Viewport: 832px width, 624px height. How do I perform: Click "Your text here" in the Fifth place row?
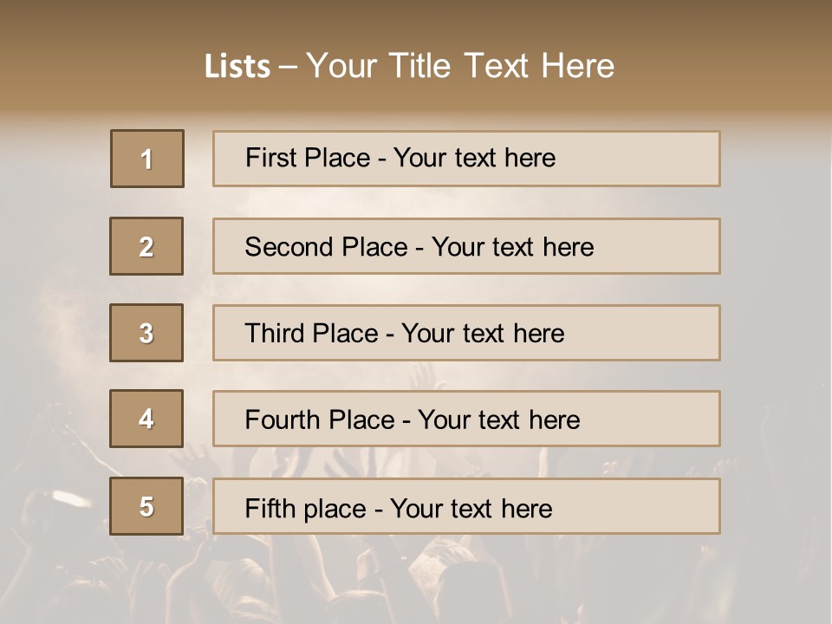click(x=471, y=508)
